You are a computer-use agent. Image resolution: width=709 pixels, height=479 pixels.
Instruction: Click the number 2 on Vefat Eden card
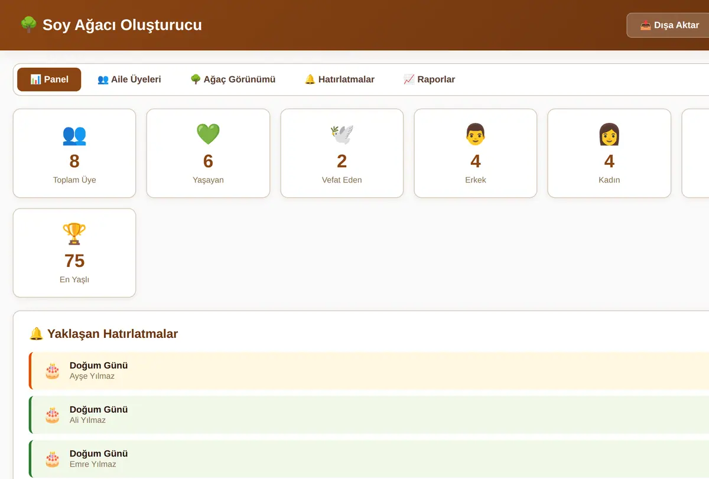click(x=342, y=161)
